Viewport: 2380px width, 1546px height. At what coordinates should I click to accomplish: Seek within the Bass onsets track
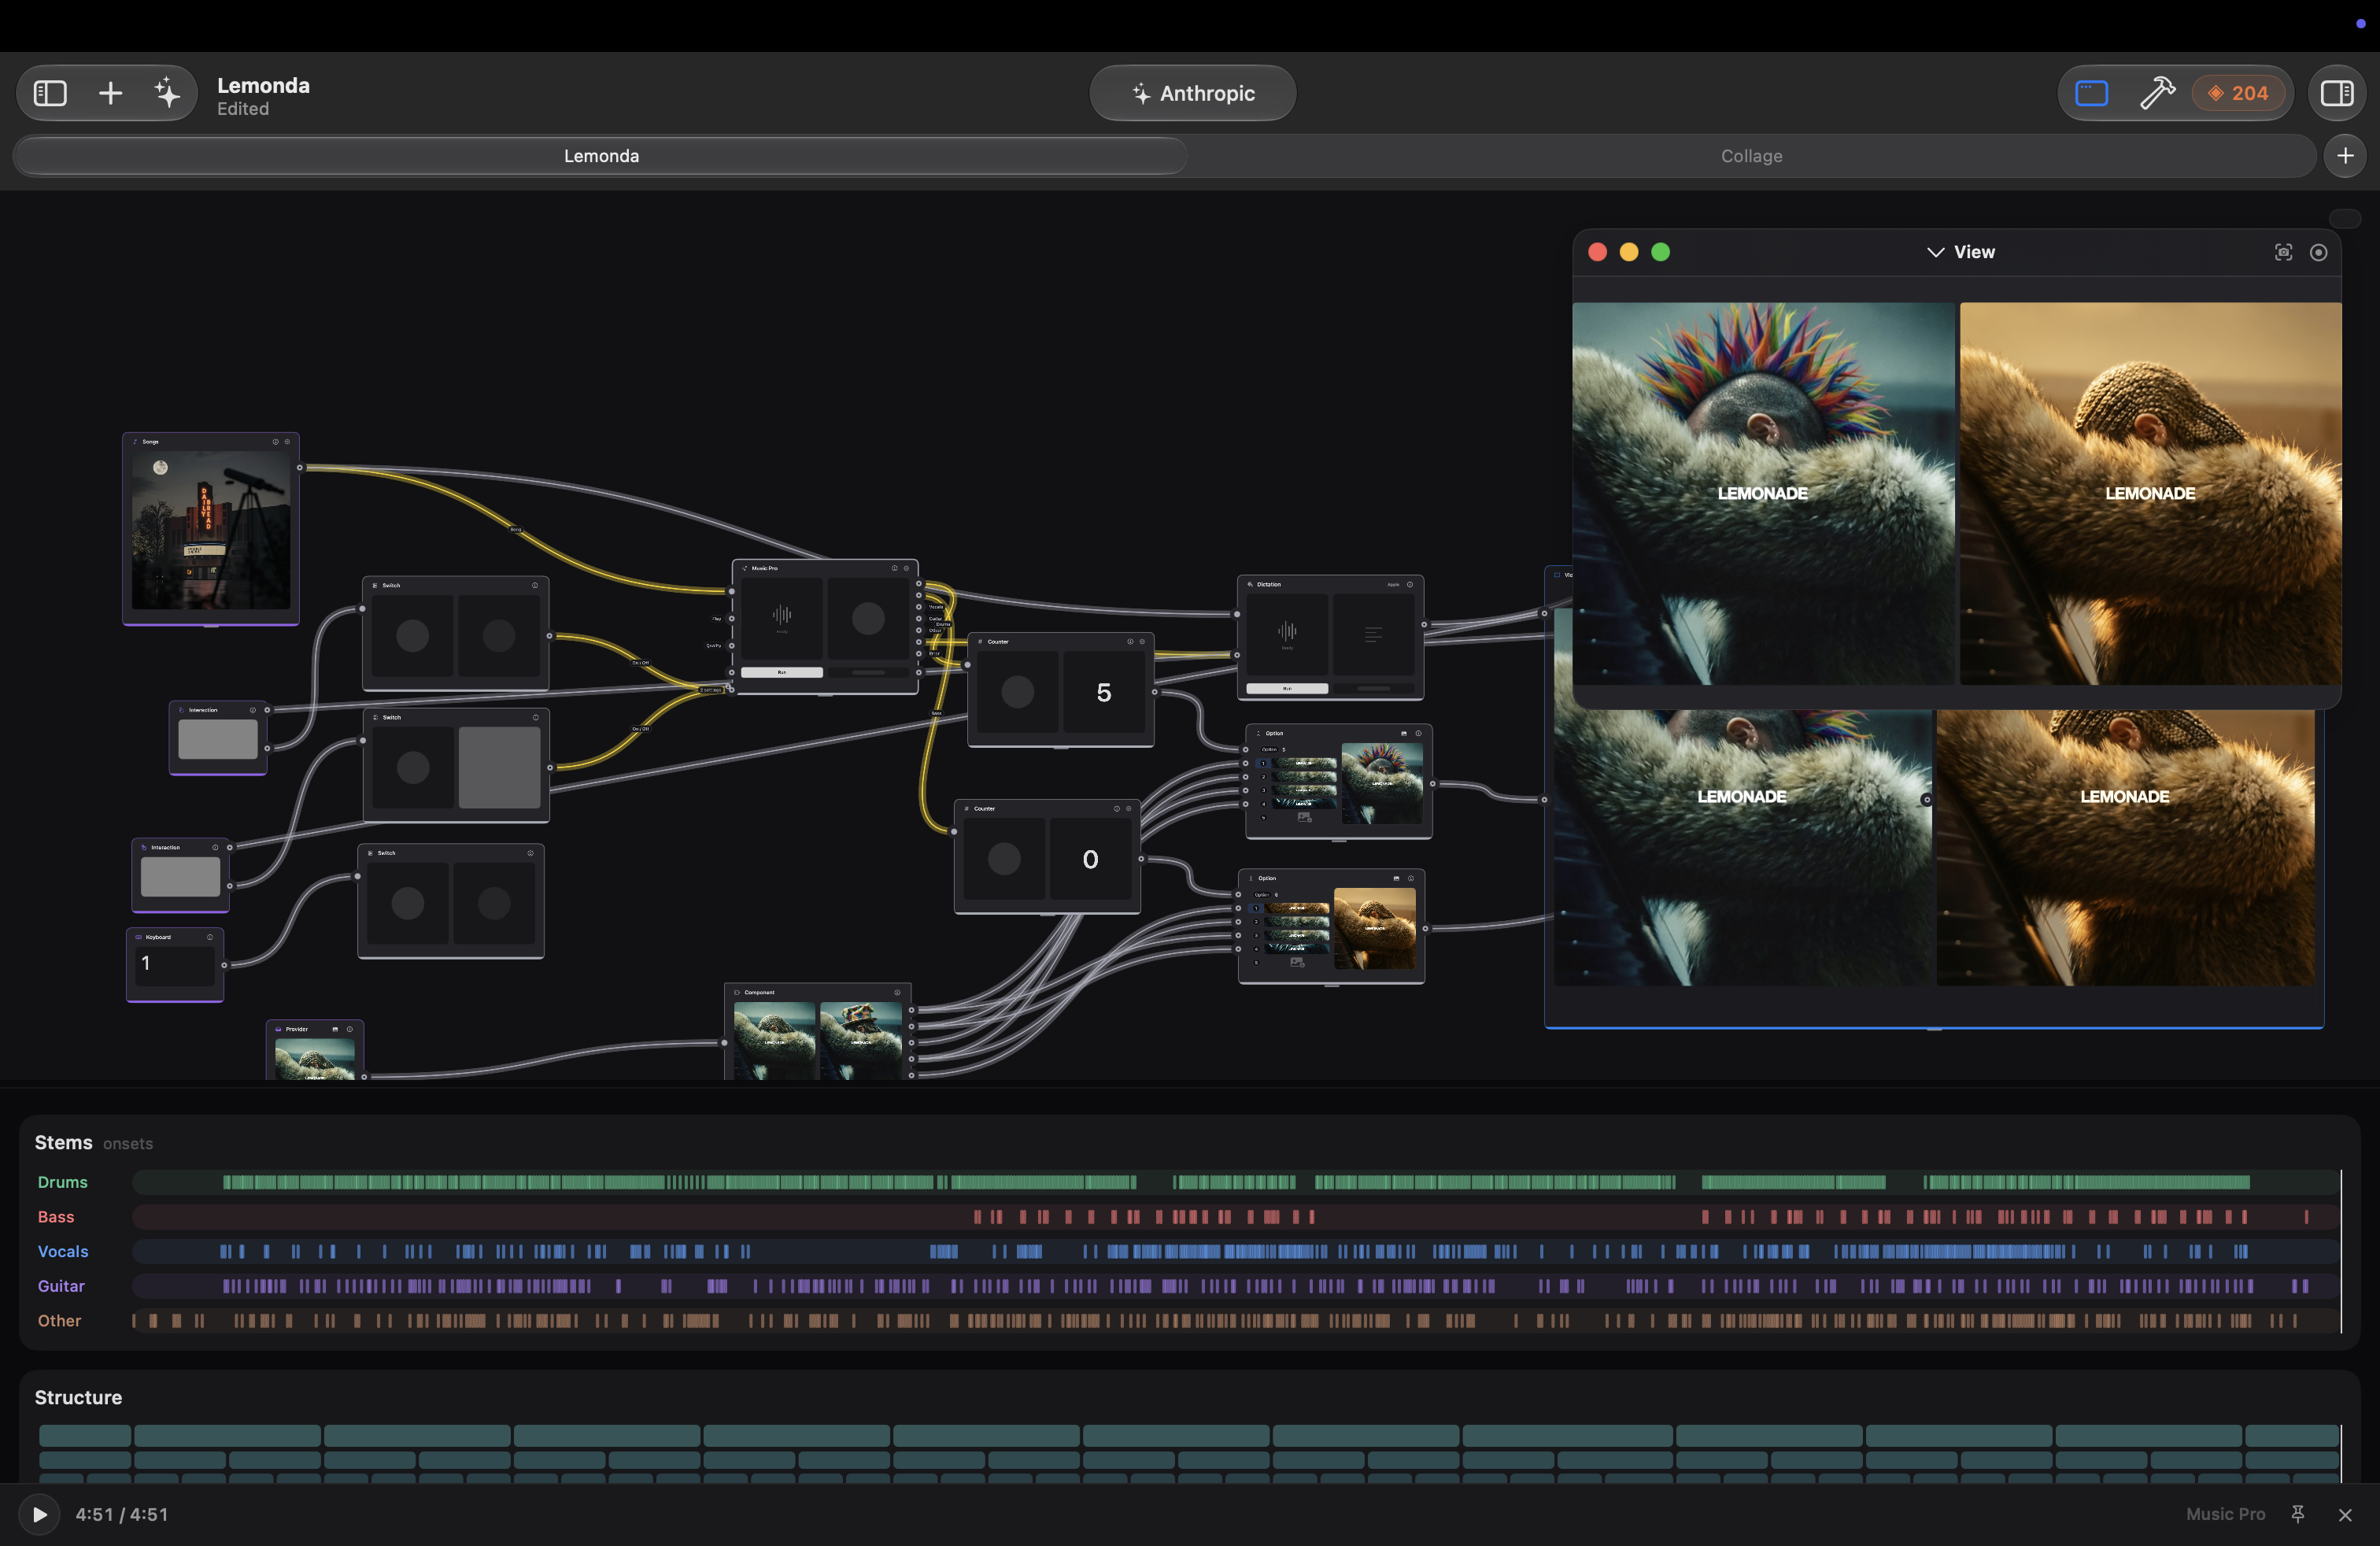tap(1236, 1217)
